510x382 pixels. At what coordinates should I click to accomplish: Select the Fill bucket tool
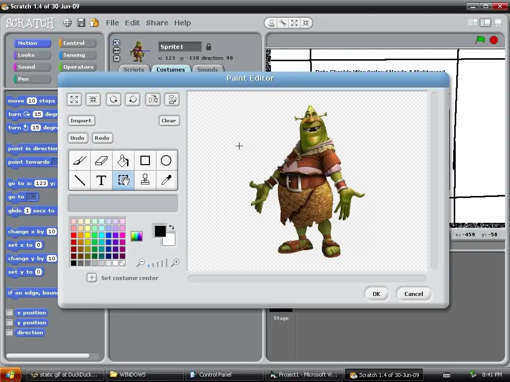tap(123, 160)
